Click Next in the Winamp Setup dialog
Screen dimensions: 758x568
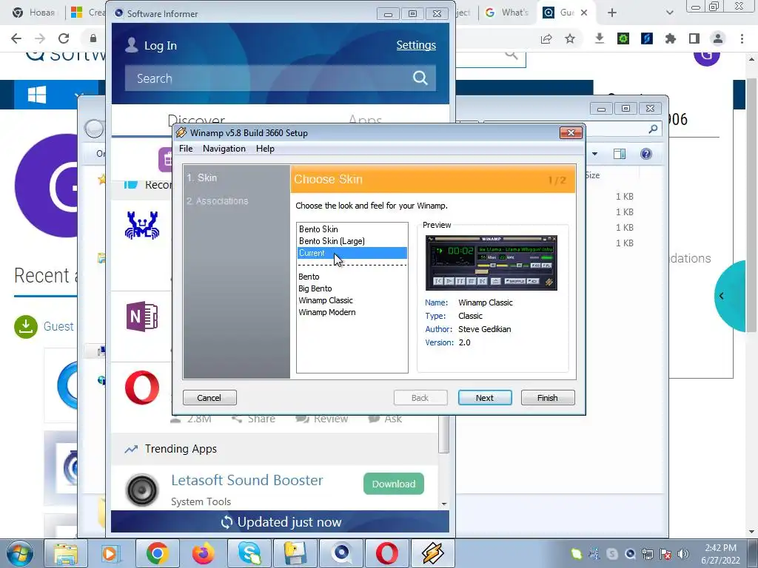485,397
